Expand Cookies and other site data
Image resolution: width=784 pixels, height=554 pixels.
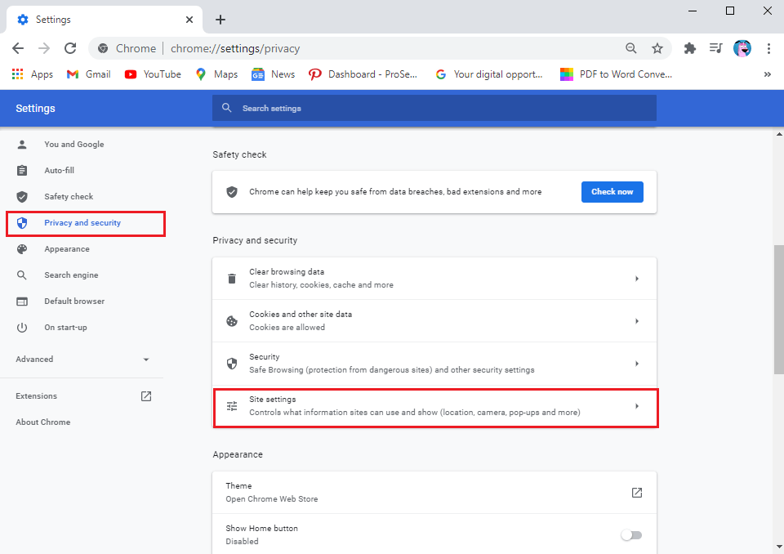[636, 321]
